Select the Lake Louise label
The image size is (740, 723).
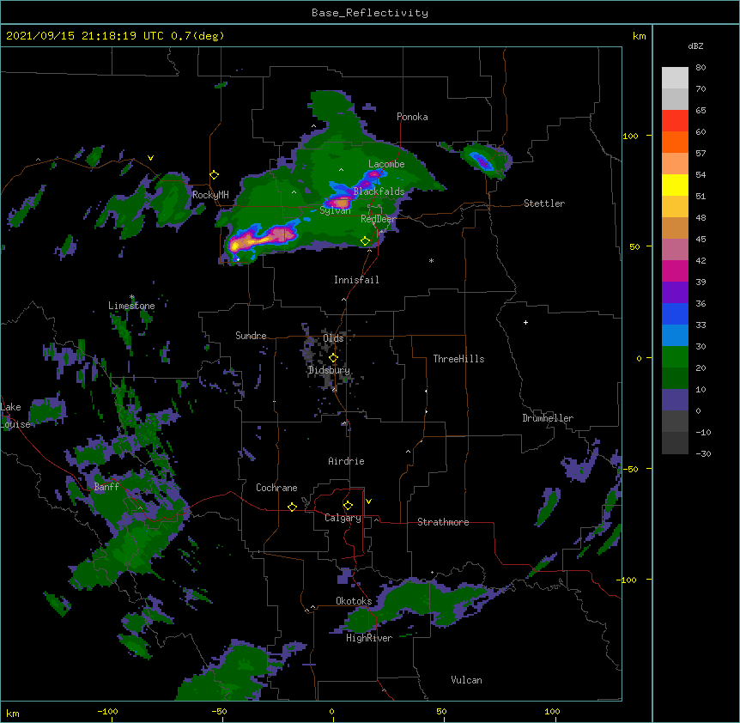(14, 416)
